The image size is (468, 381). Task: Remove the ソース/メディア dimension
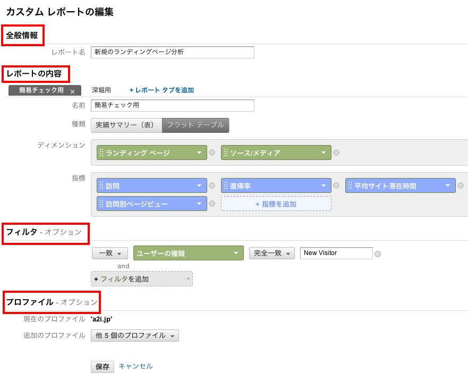[x=336, y=153]
